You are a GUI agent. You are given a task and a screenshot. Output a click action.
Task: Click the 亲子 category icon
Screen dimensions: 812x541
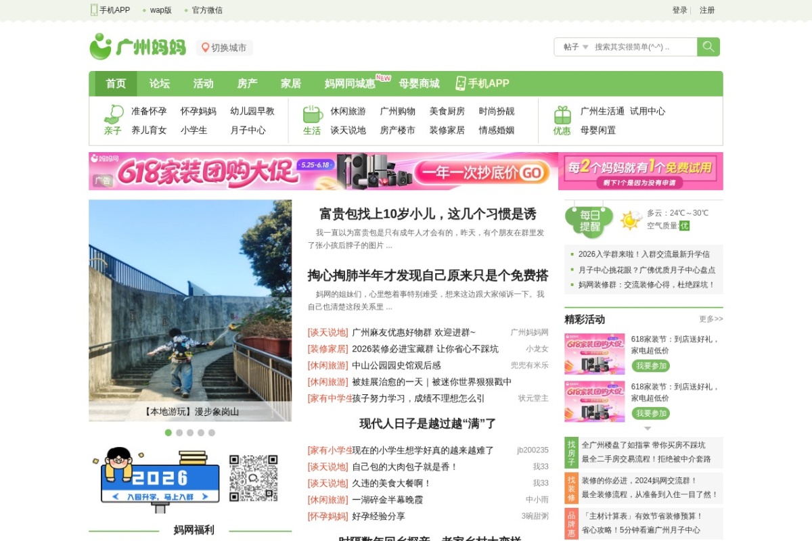coord(113,113)
